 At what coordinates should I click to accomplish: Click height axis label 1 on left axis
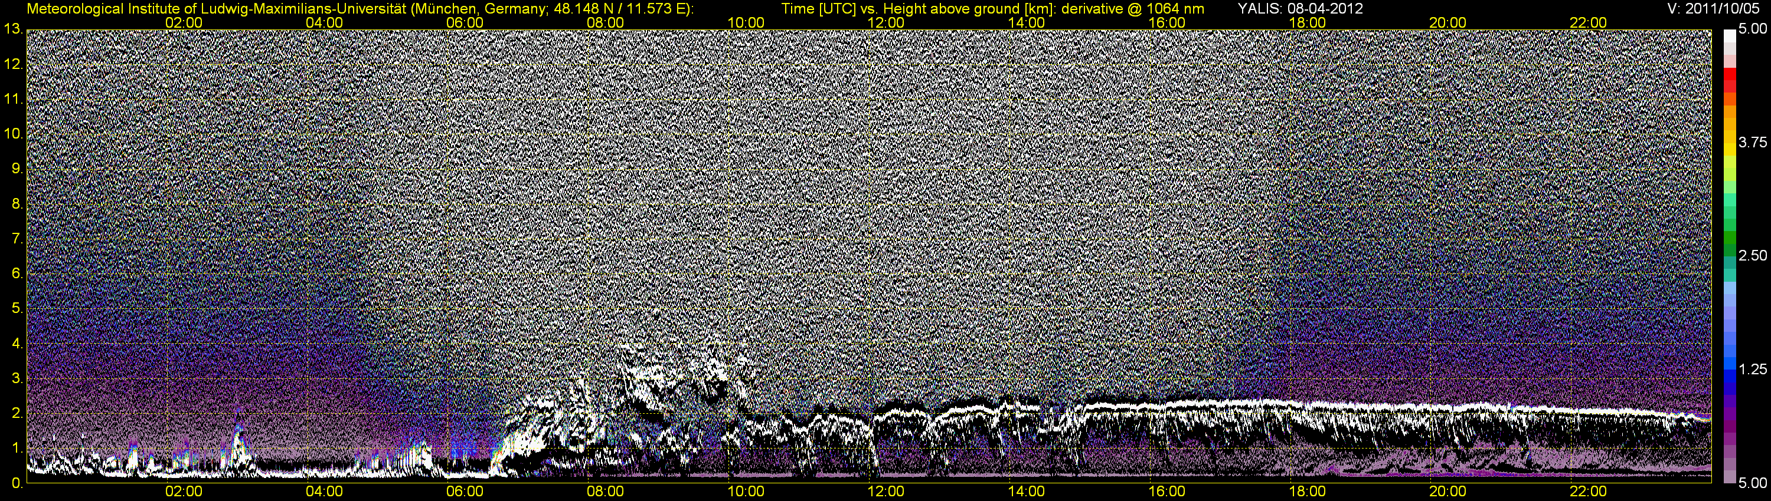click(x=17, y=449)
